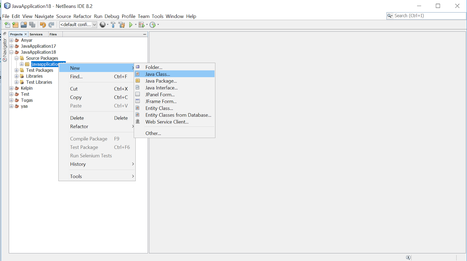This screenshot has width=467, height=261.
Task: Click the notifications icon in status bar
Action: point(408,258)
